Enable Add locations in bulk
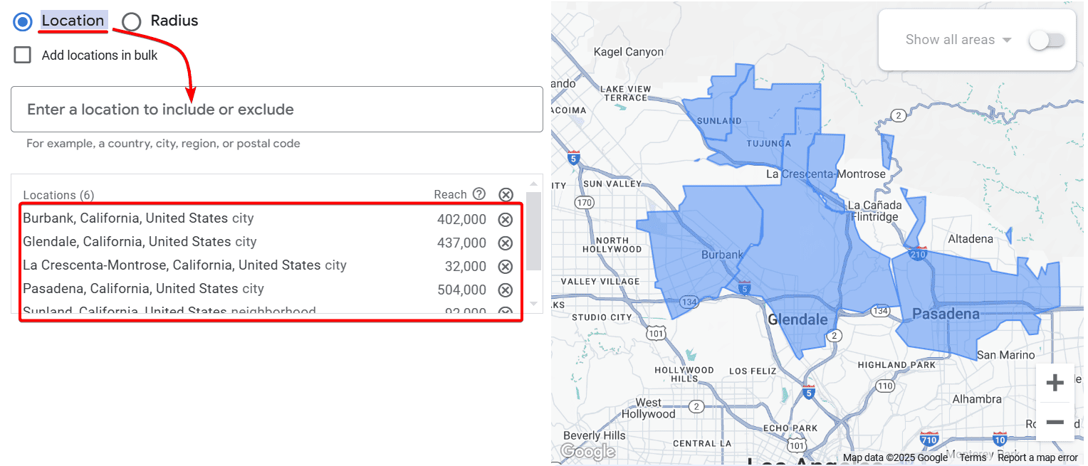Image resolution: width=1088 pixels, height=466 pixels. (x=22, y=55)
